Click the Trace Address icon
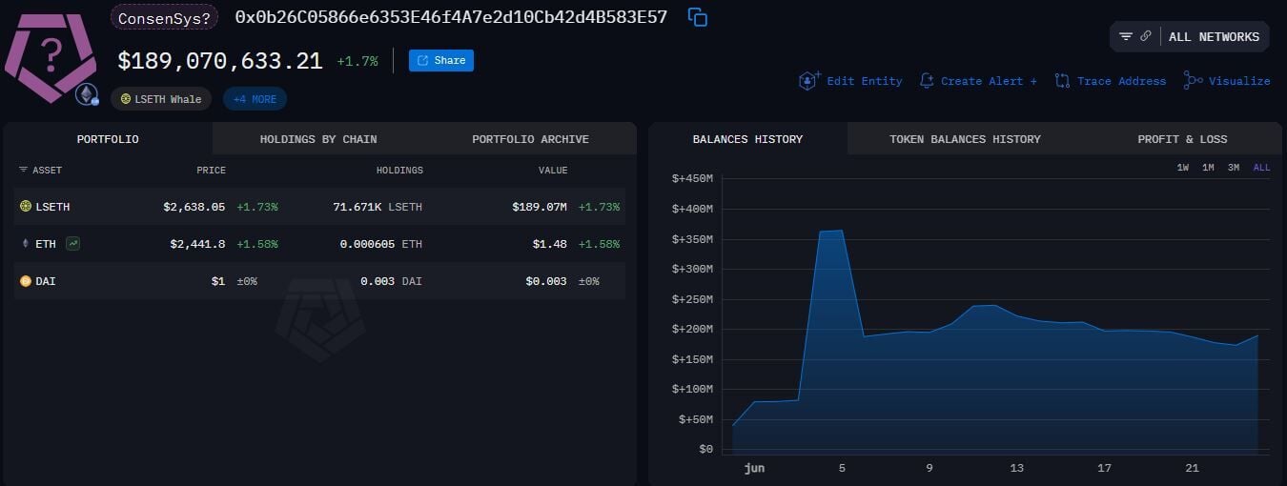 (1062, 81)
